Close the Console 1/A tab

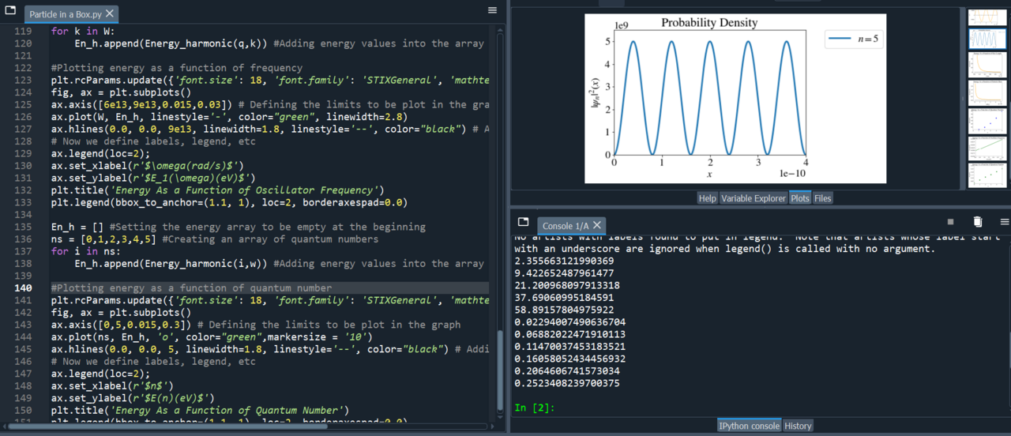597,226
